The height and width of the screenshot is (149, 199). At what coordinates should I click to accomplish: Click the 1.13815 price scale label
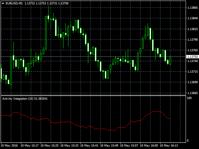192,29
